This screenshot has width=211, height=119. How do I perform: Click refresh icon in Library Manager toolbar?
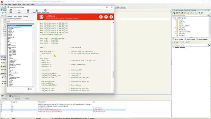point(174,42)
